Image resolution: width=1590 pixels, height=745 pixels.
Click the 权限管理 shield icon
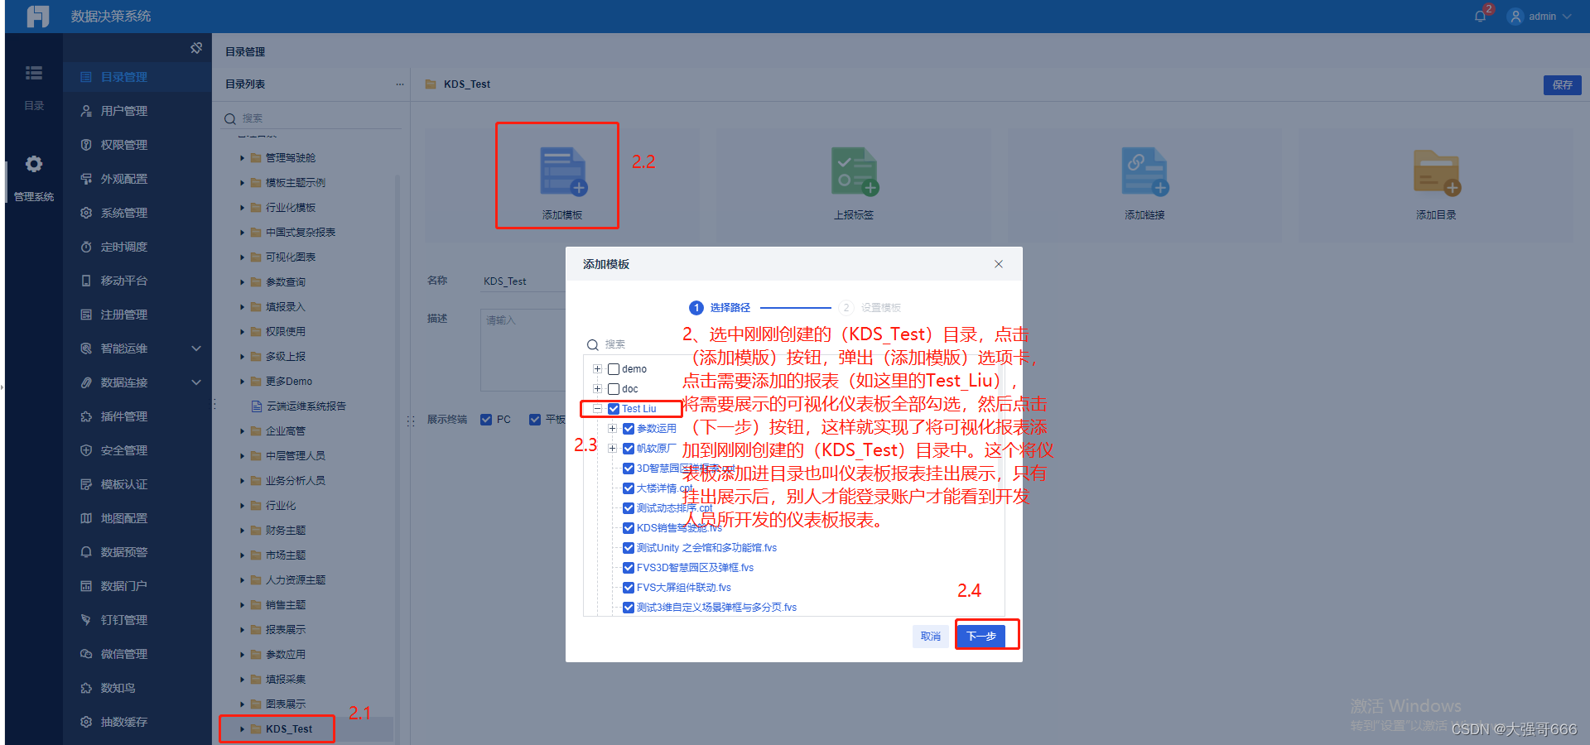pyautogui.click(x=86, y=145)
